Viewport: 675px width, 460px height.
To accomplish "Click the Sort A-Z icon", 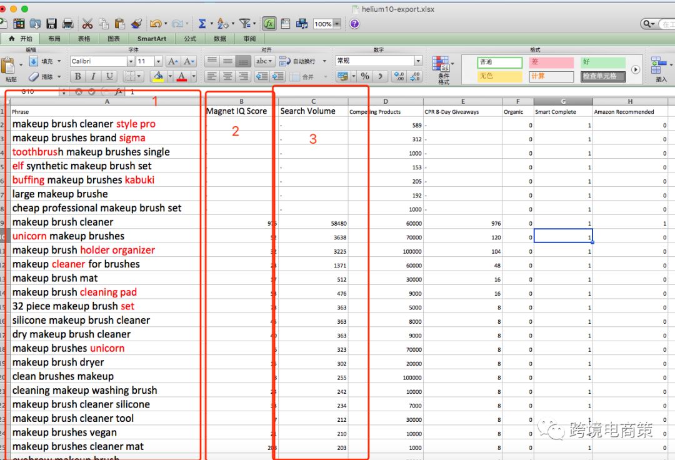I will [222, 24].
